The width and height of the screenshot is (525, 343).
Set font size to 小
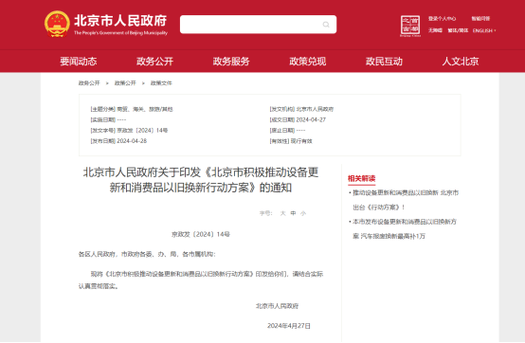coord(303,213)
